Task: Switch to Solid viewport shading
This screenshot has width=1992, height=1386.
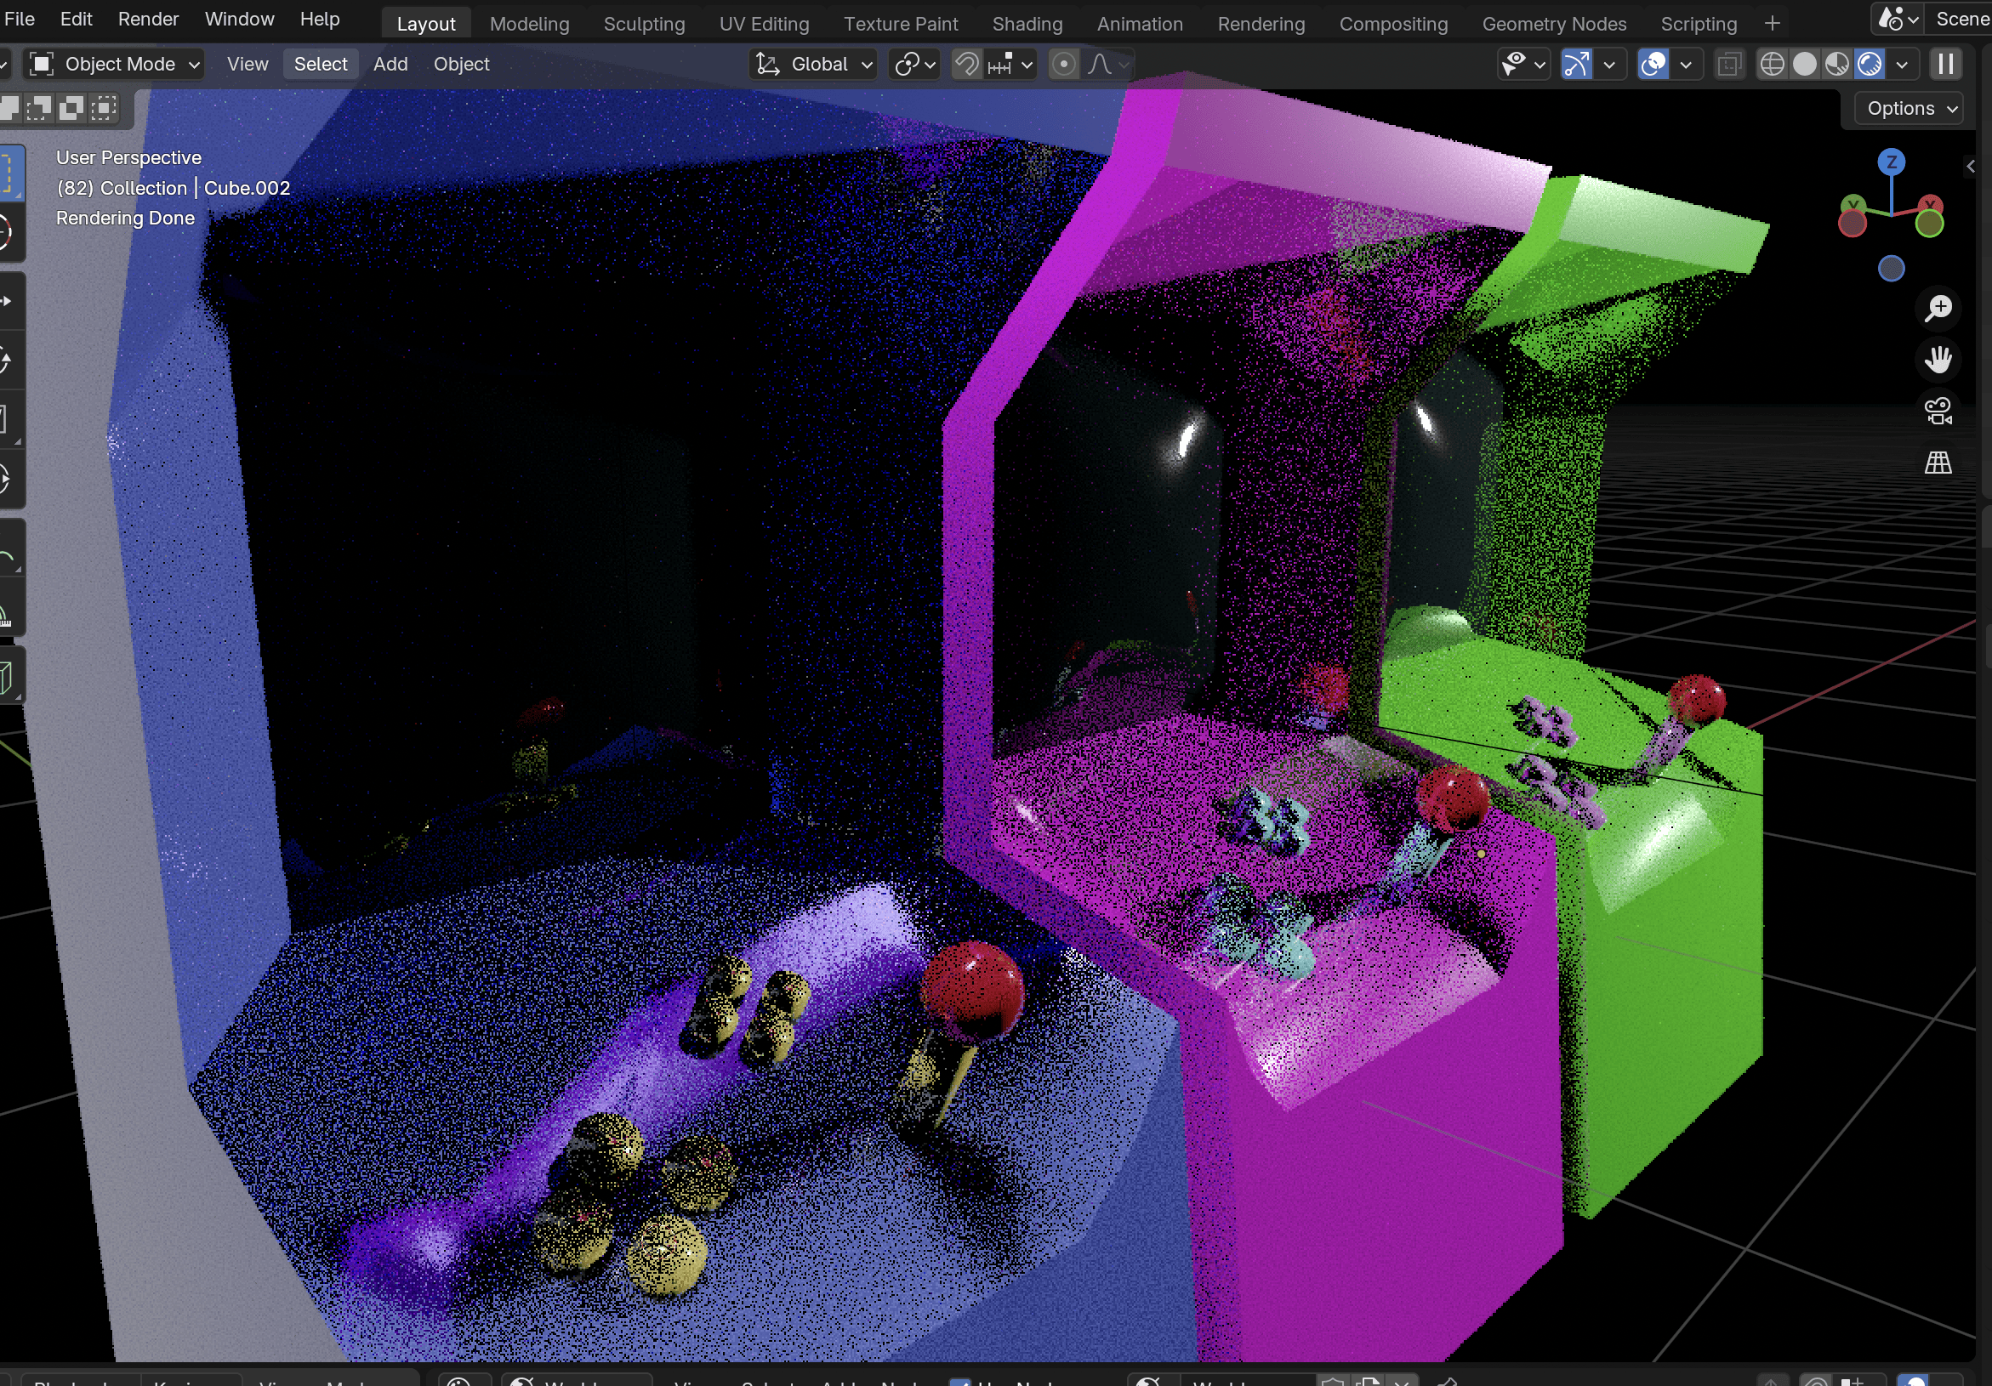Action: coord(1805,64)
